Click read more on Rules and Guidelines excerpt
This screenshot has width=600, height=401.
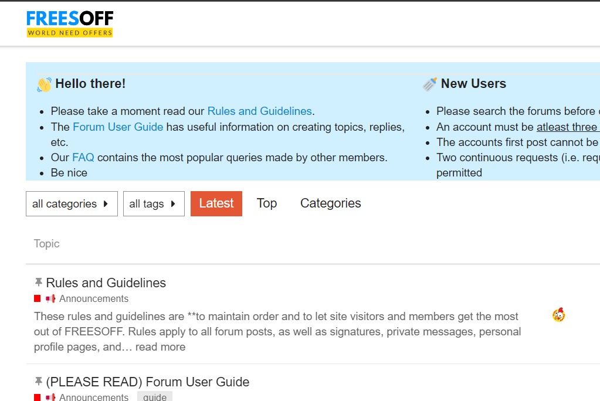click(160, 346)
